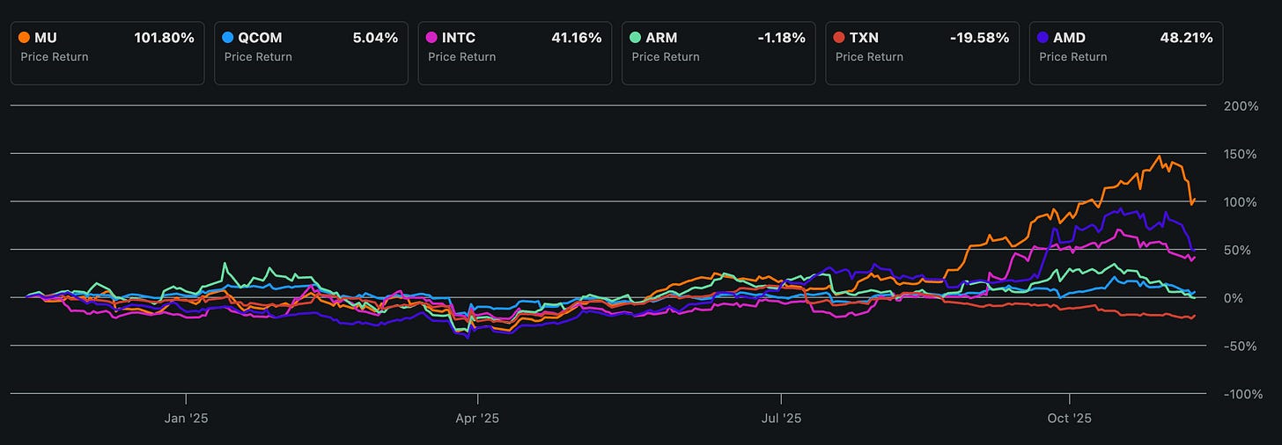
Task: Click the red TXN color dot
Action: coord(840,38)
